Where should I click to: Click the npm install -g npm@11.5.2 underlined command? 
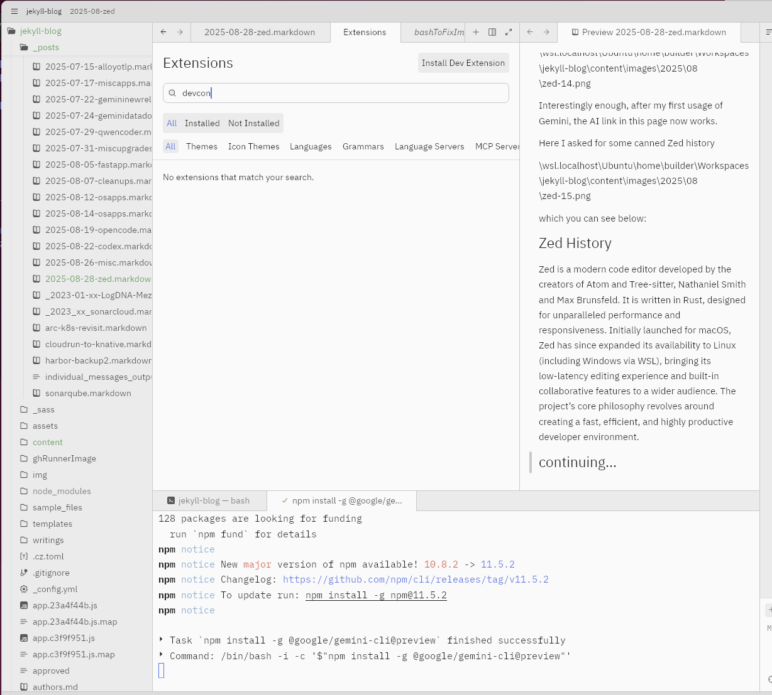point(376,595)
